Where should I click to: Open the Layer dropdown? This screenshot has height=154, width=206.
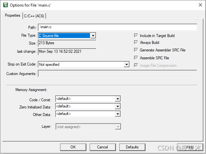pyautogui.click(x=88, y=126)
